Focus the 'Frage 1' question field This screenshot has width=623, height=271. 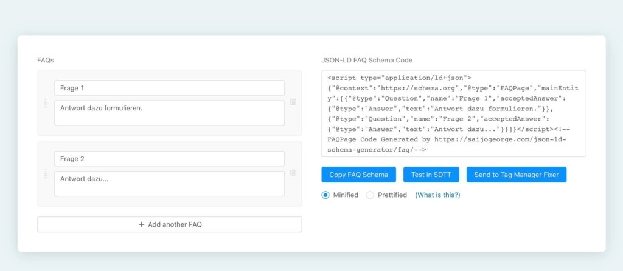[x=170, y=88]
